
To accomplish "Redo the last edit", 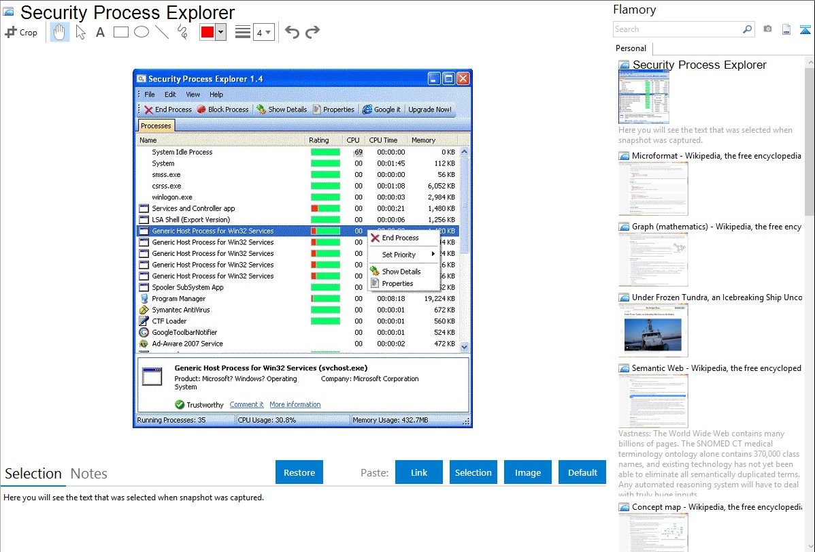I will (312, 32).
